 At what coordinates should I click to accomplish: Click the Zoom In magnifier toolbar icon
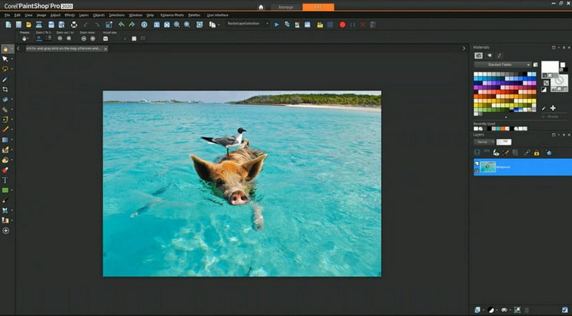pos(187,25)
